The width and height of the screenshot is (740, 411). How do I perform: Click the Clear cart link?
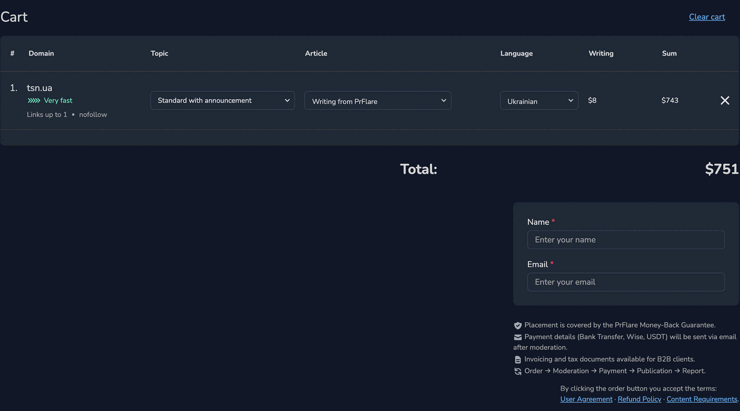[707, 17]
